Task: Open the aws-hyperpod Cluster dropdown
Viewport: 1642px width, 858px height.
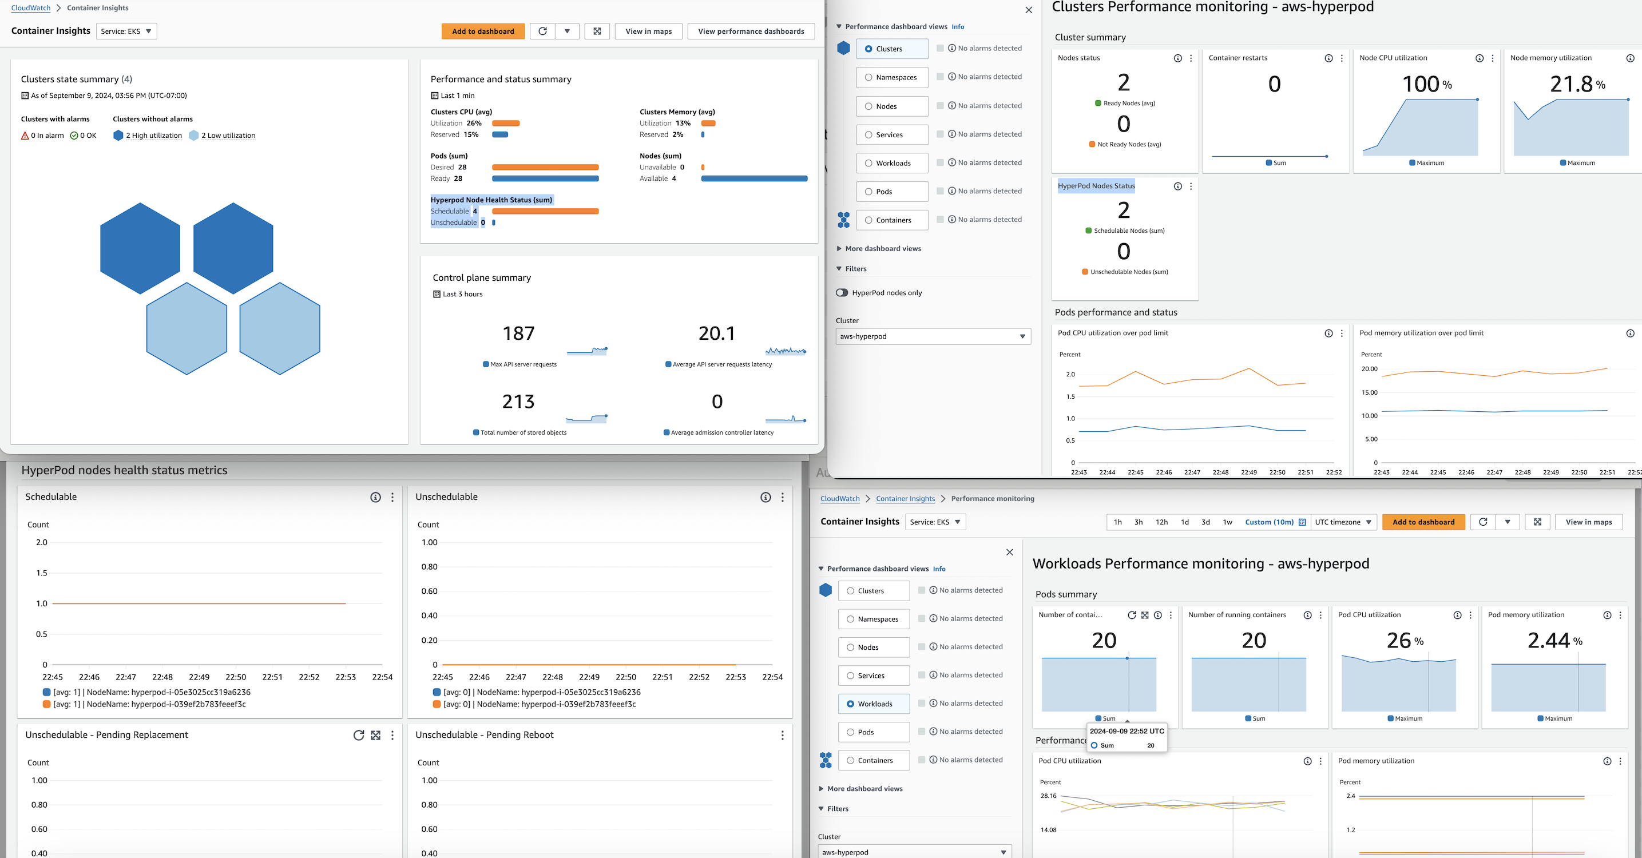Action: pyautogui.click(x=933, y=336)
